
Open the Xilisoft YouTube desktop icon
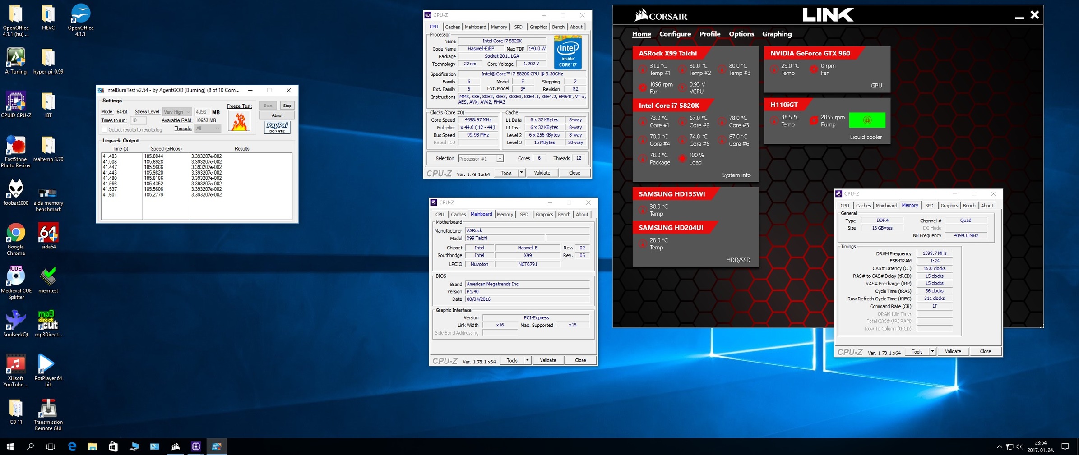[16, 371]
